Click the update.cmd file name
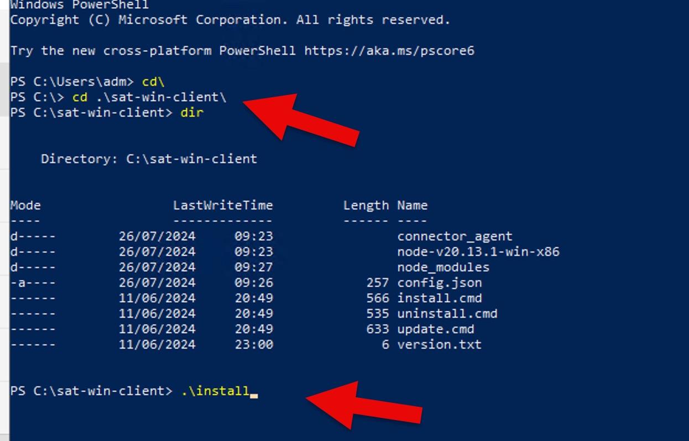689x441 pixels. [435, 329]
